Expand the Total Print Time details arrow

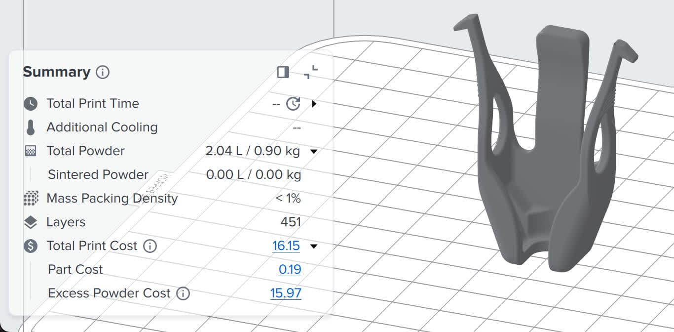(314, 104)
